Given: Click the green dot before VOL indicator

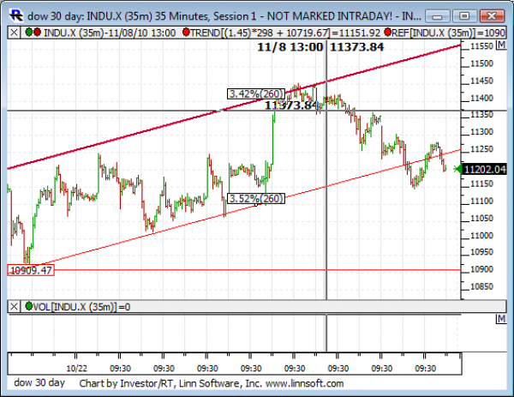Looking at the screenshot, I should [x=29, y=306].
